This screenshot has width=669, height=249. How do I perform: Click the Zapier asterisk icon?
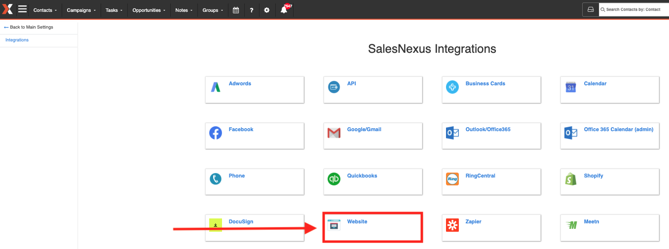pyautogui.click(x=452, y=225)
